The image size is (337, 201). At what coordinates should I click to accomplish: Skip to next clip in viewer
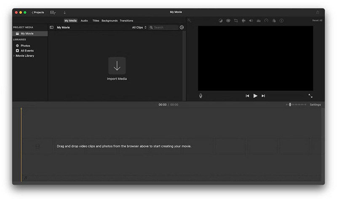pyautogui.click(x=263, y=96)
